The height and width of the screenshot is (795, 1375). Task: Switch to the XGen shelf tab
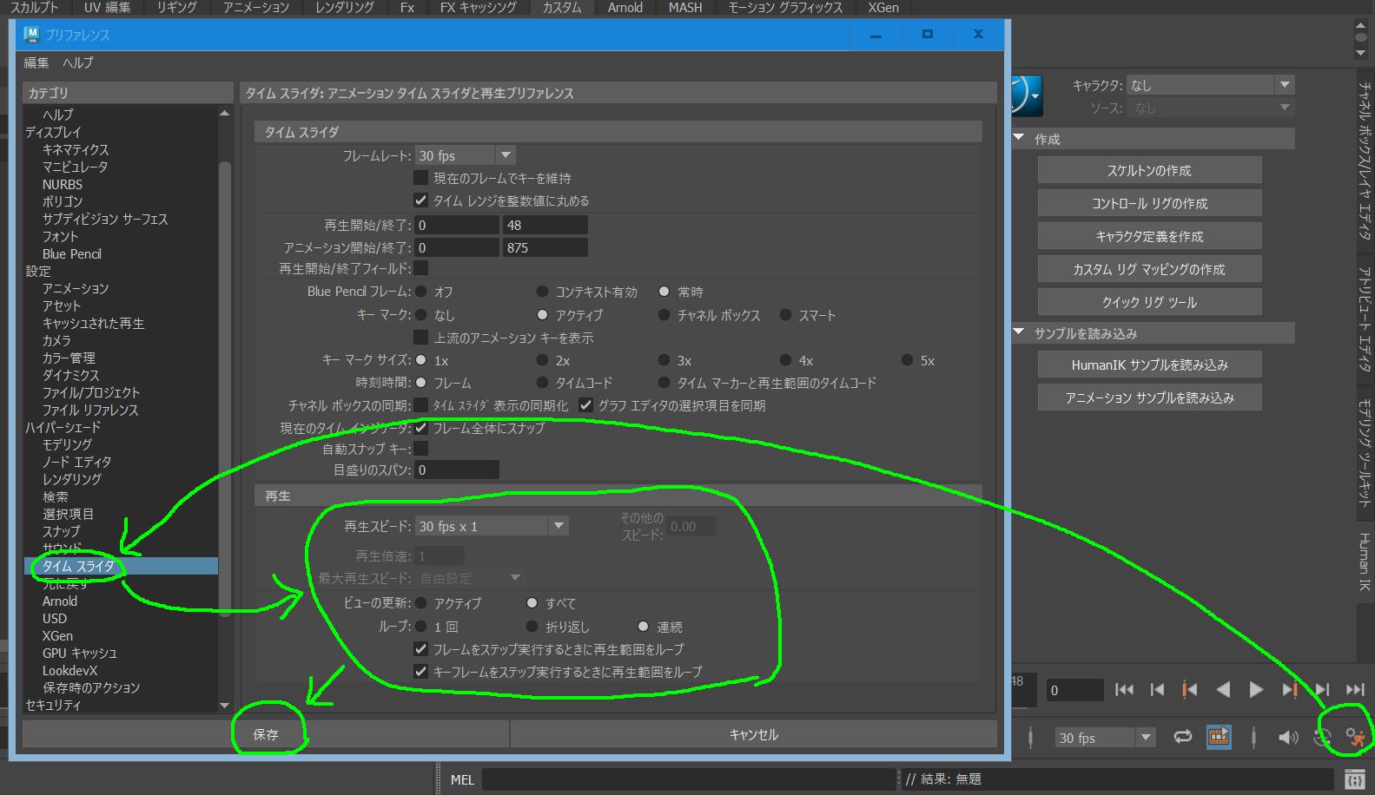click(x=883, y=8)
